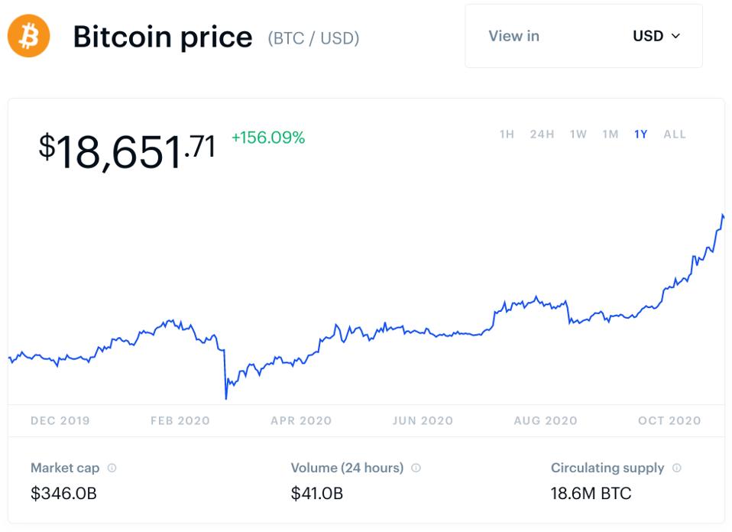The height and width of the screenshot is (532, 732).
Task: Click the Circulating supply info icon
Action: (x=677, y=468)
